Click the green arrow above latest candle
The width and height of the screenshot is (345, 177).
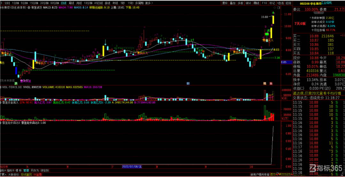273,12
